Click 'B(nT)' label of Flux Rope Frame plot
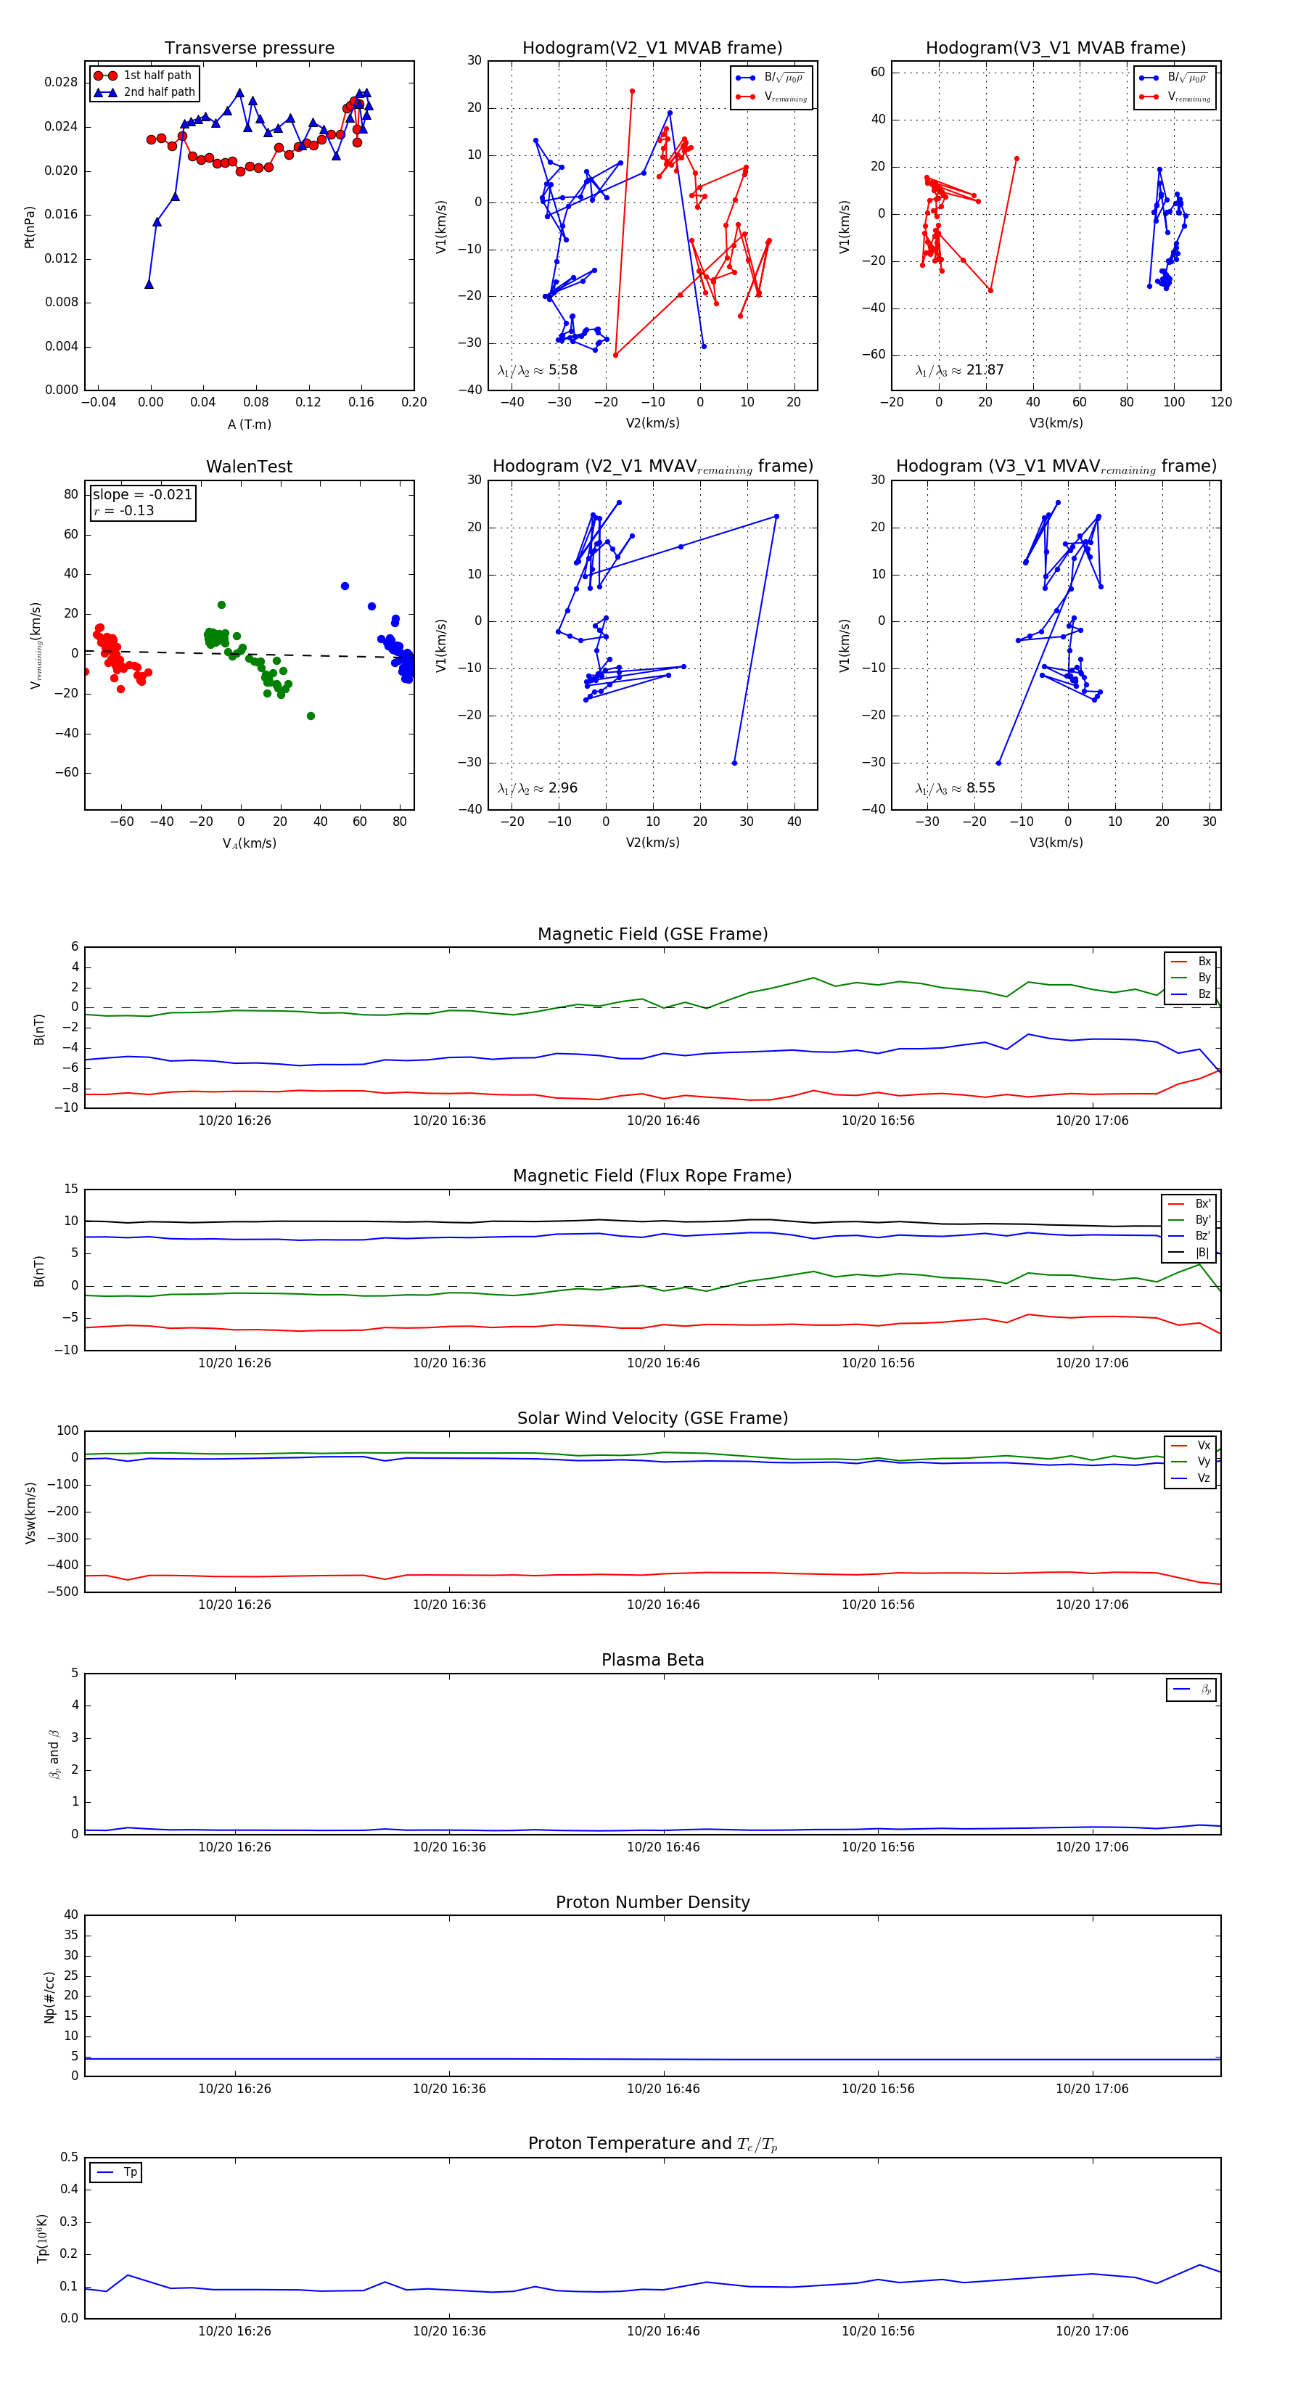This screenshot has width=1306, height=2395. [39, 1271]
